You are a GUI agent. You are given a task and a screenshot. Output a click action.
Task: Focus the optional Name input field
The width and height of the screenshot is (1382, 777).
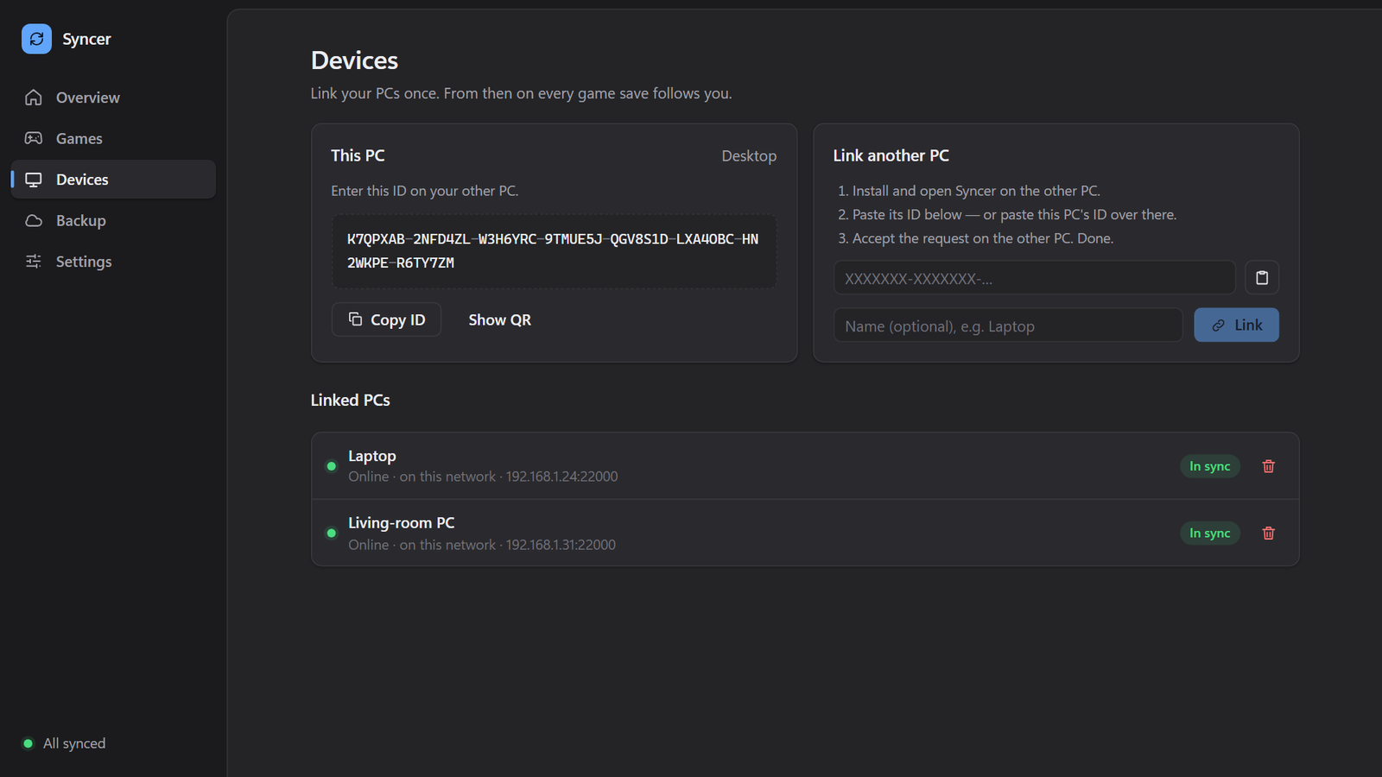(1008, 325)
